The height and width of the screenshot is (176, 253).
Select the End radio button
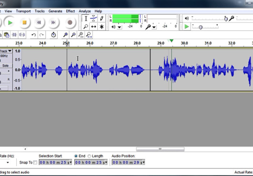(x=76, y=156)
